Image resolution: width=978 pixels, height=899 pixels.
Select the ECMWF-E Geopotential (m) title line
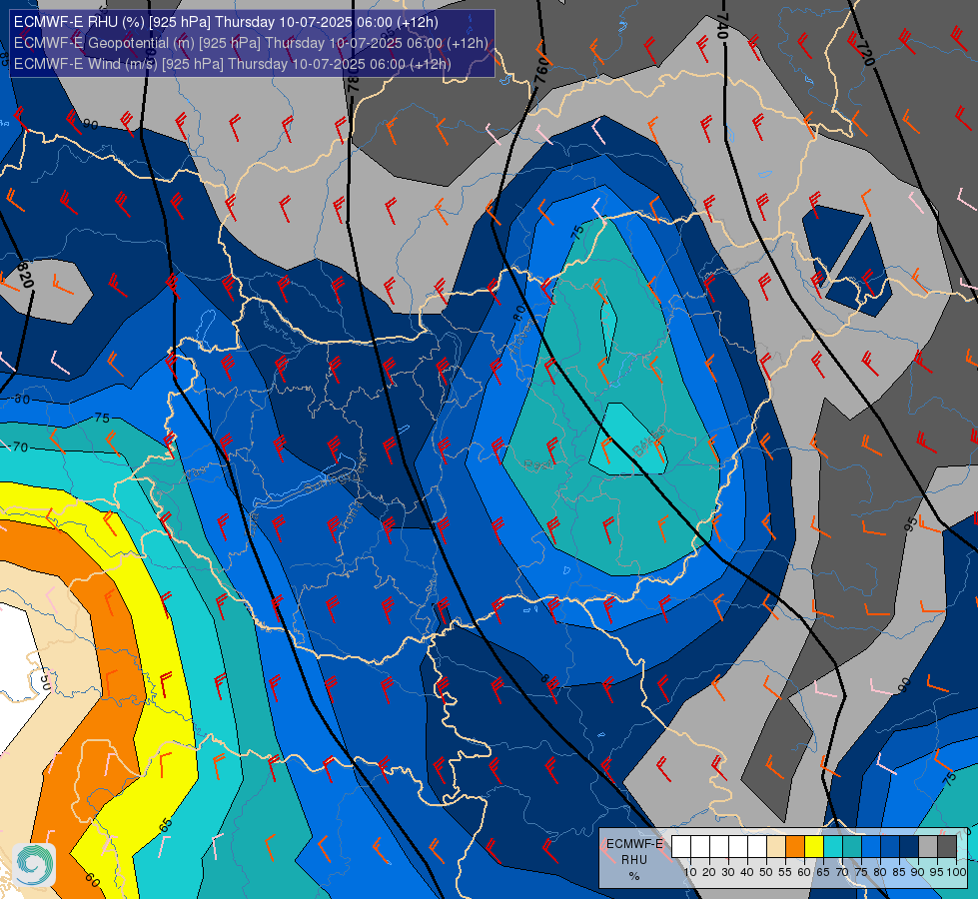[x=251, y=43]
